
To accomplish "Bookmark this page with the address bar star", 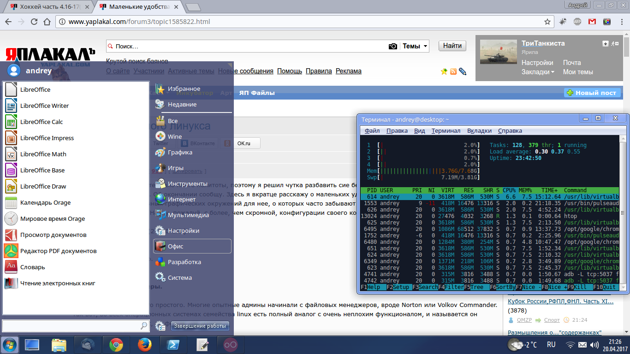I will [x=547, y=22].
